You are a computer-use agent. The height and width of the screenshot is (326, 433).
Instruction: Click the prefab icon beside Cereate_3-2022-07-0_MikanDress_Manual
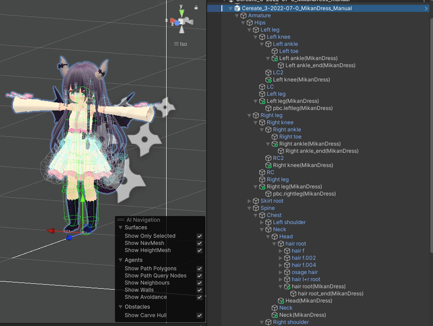236,8
